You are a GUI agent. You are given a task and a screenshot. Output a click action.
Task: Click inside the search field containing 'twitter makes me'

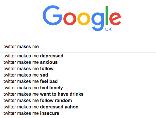click(x=78, y=46)
